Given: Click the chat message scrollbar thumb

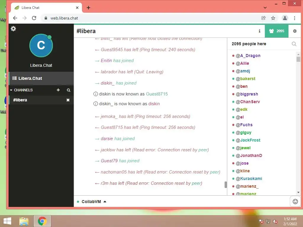Looking at the screenshot, I should click(225, 185).
